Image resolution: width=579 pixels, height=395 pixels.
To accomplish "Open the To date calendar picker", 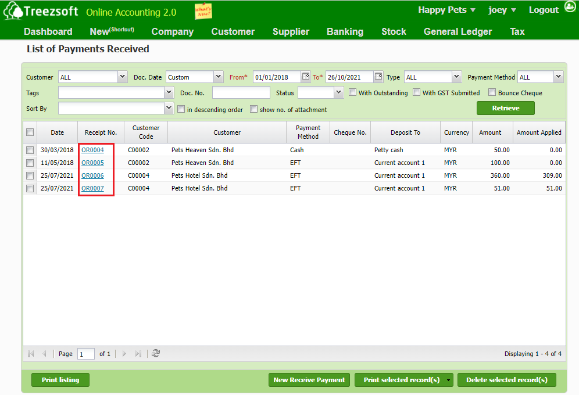I will (x=378, y=77).
